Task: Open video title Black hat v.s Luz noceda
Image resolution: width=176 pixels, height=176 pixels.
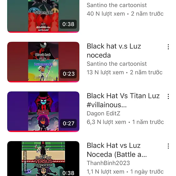Action: (114, 51)
